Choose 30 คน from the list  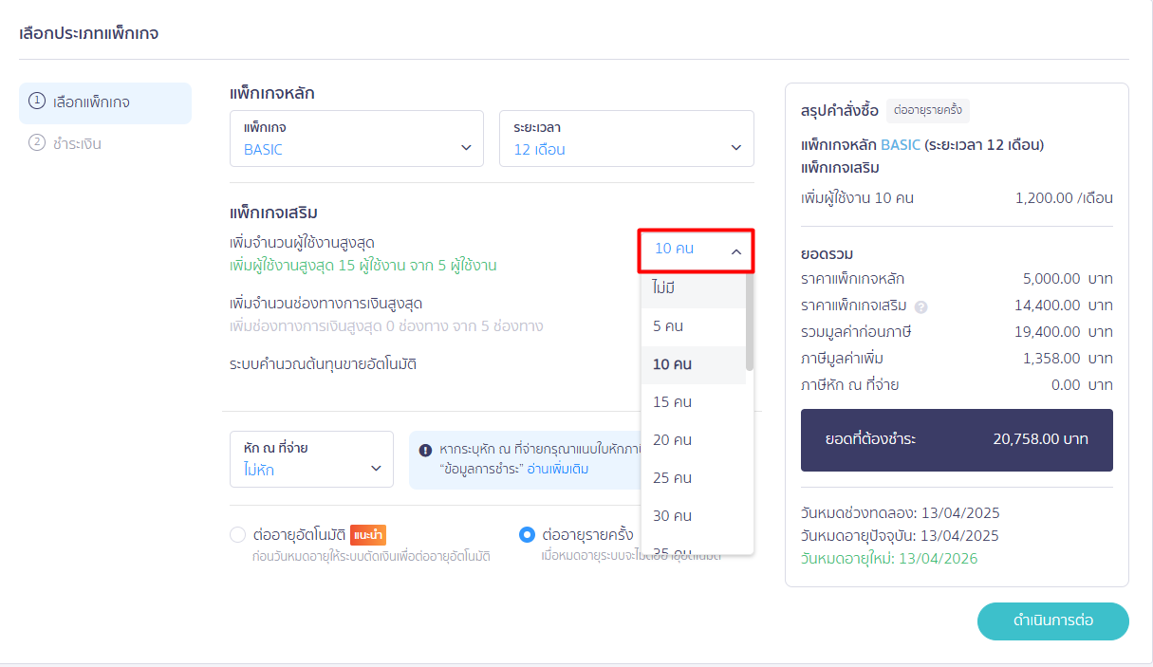click(x=693, y=516)
